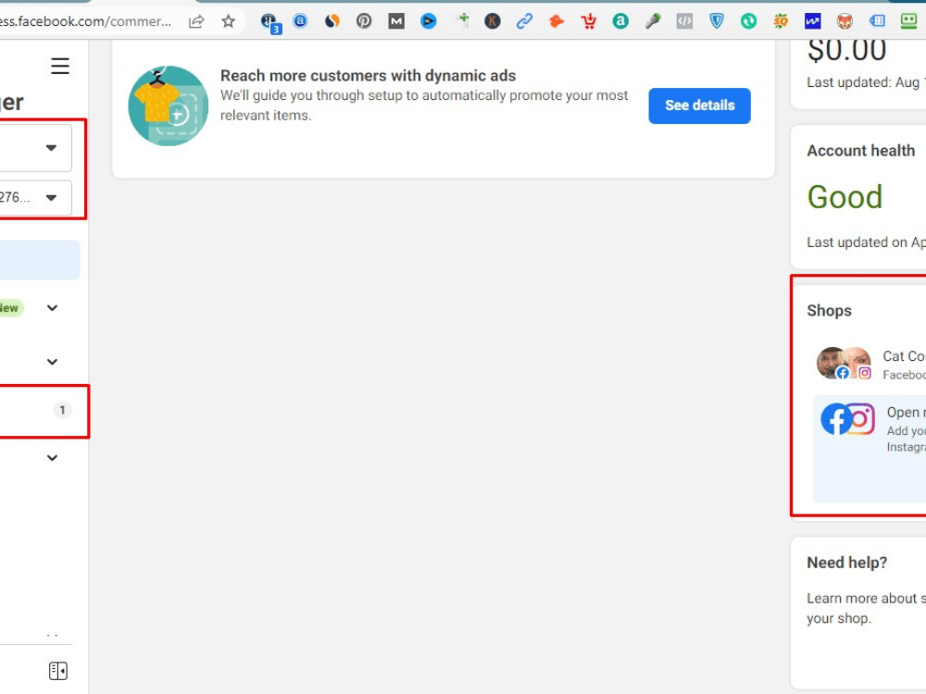Viewport: 926px width, 694px height.
Task: Open the teal circle 'a' extension
Action: point(620,21)
